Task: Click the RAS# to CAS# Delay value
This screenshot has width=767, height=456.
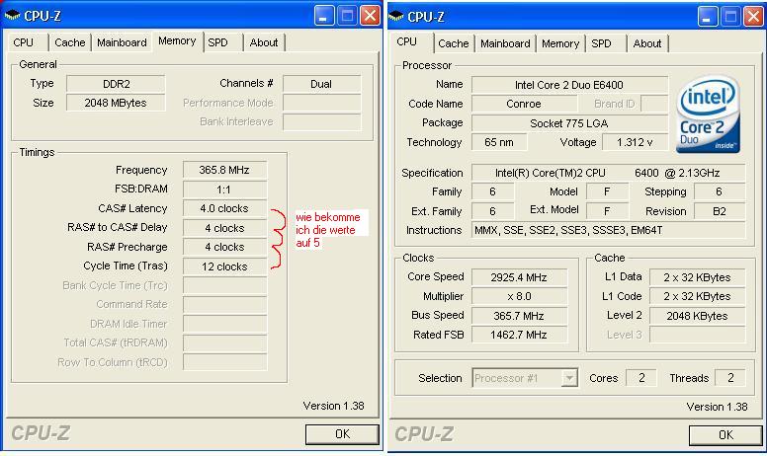Action: [x=225, y=228]
